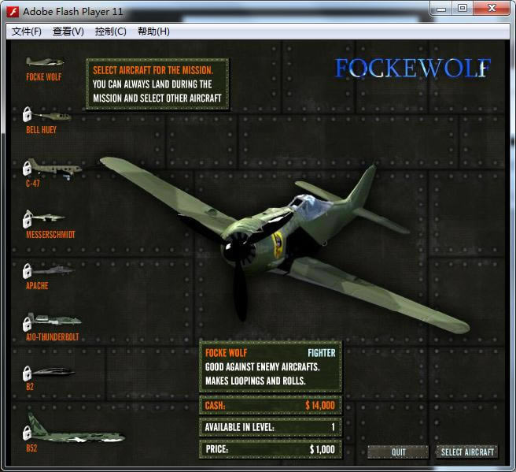
Task: Select the A10-Thunderbolt aircraft icon
Action: tap(55, 322)
